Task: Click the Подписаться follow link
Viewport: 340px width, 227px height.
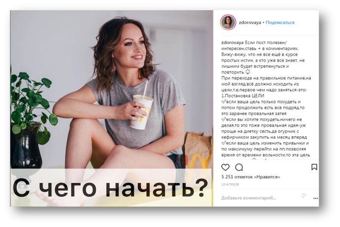Action: point(280,22)
